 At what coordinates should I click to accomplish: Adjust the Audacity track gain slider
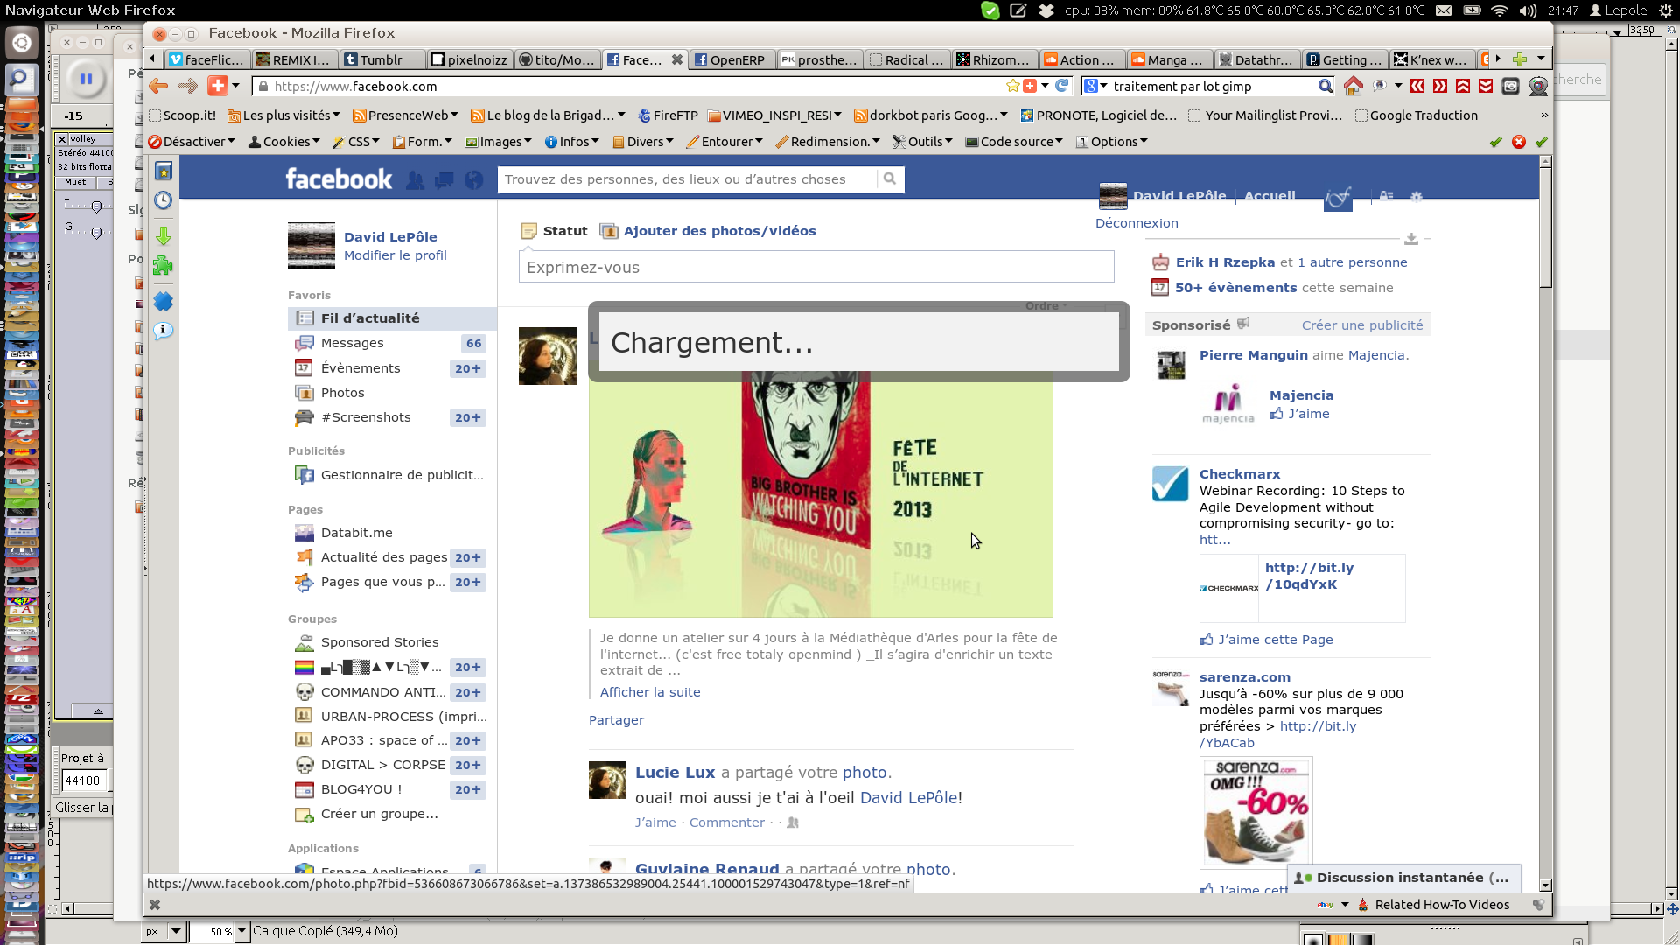(x=96, y=206)
